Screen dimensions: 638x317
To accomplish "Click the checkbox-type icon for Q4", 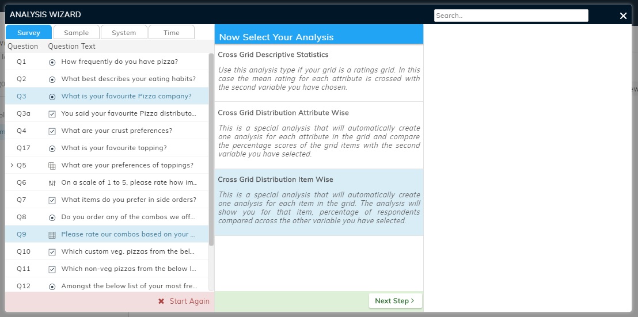I will coord(52,131).
